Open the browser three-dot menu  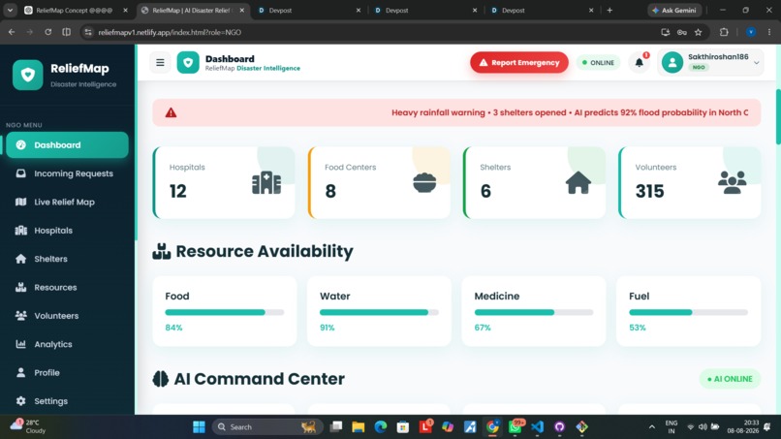click(x=769, y=32)
